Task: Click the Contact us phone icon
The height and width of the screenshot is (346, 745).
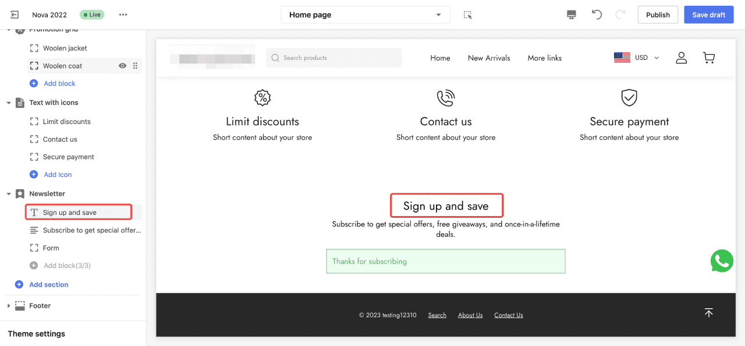Action: tap(446, 97)
